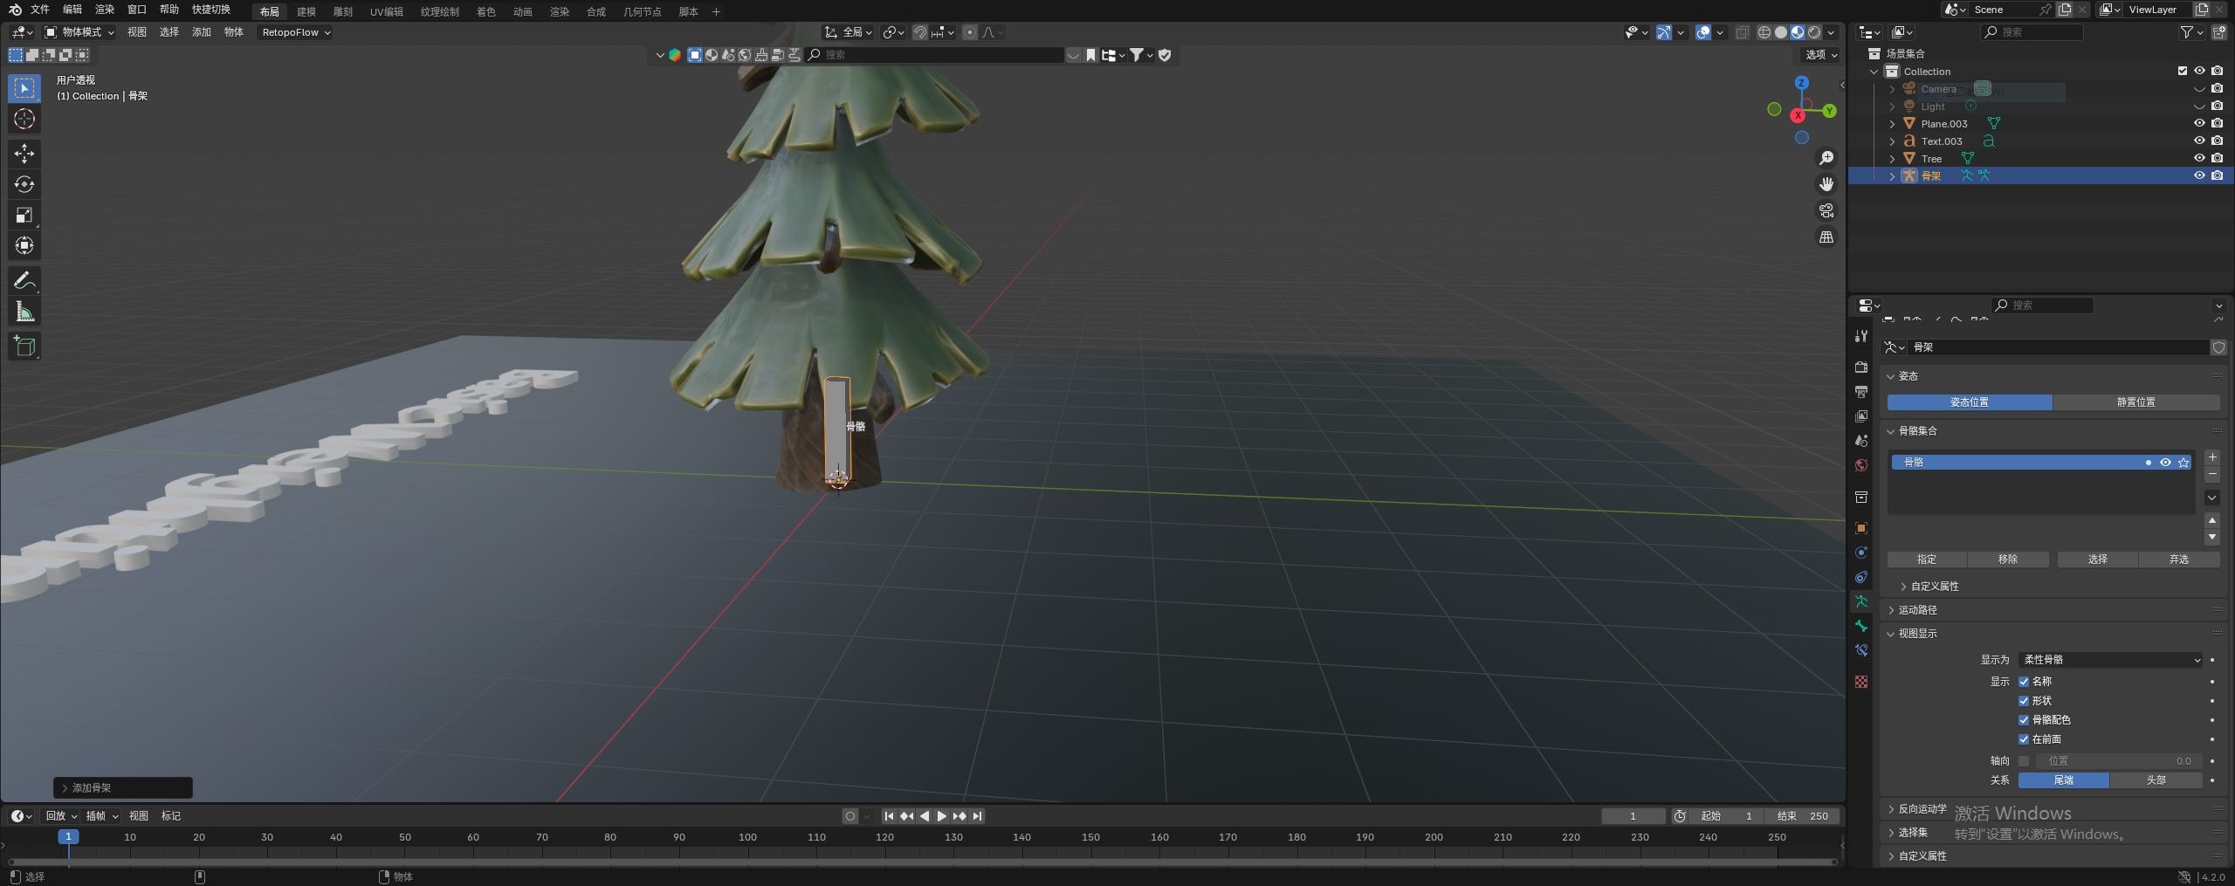Hide the Tree object with eye icon

(x=2199, y=158)
